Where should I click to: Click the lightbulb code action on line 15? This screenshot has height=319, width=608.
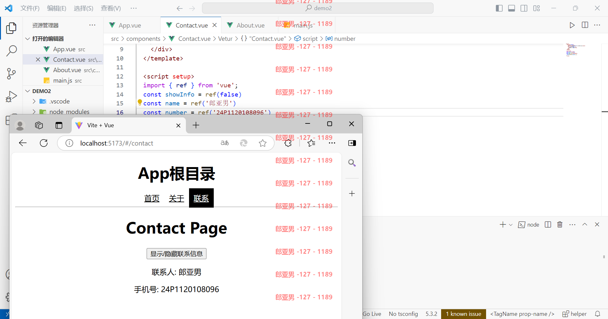[x=140, y=102]
